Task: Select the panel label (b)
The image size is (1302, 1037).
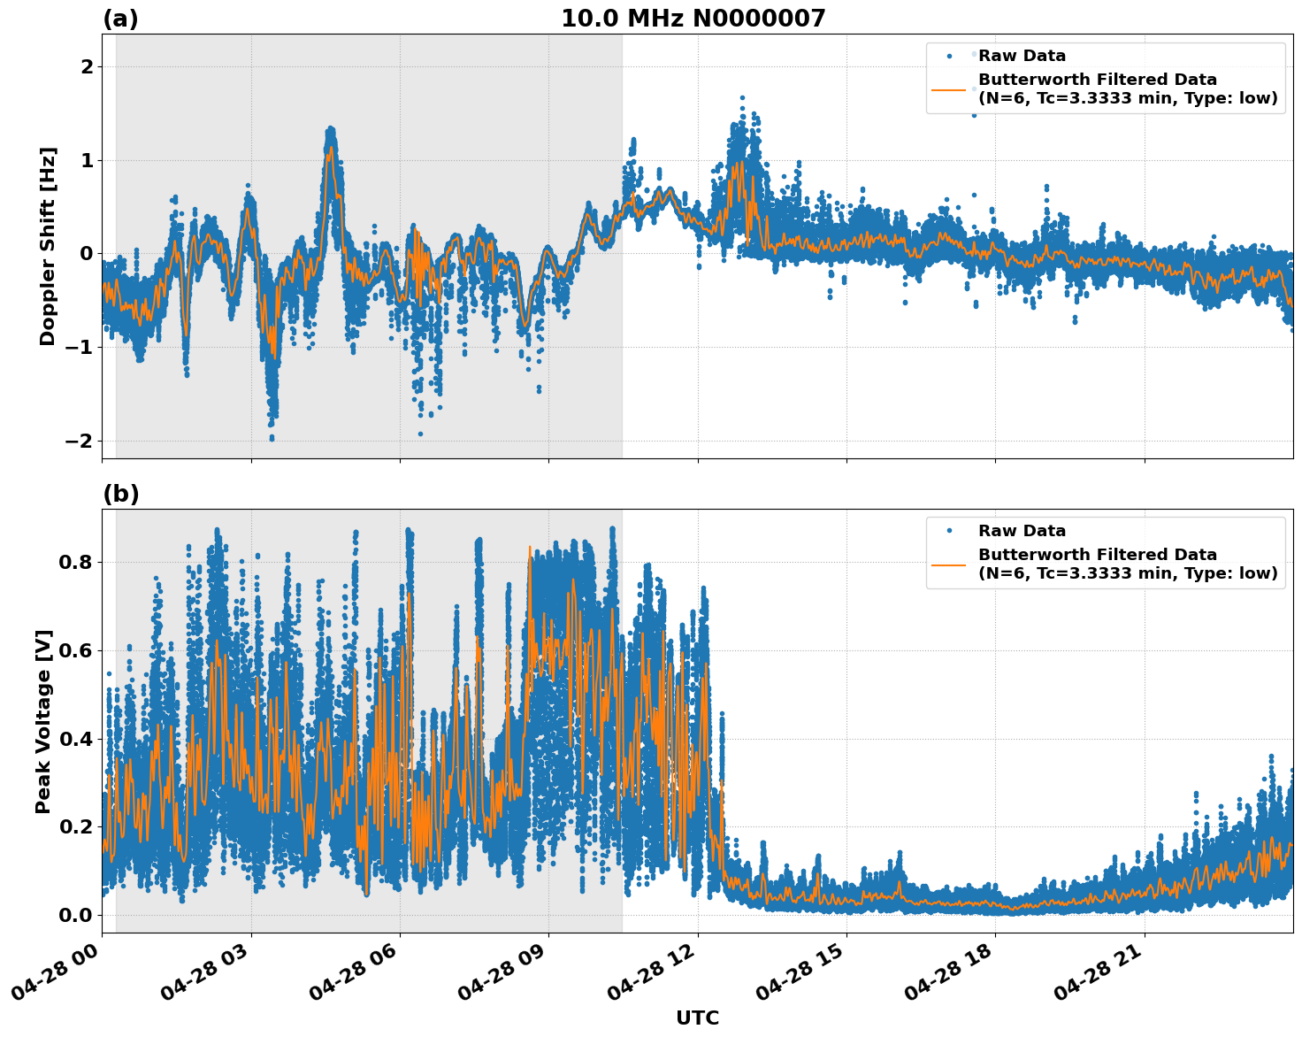Action: pos(119,494)
